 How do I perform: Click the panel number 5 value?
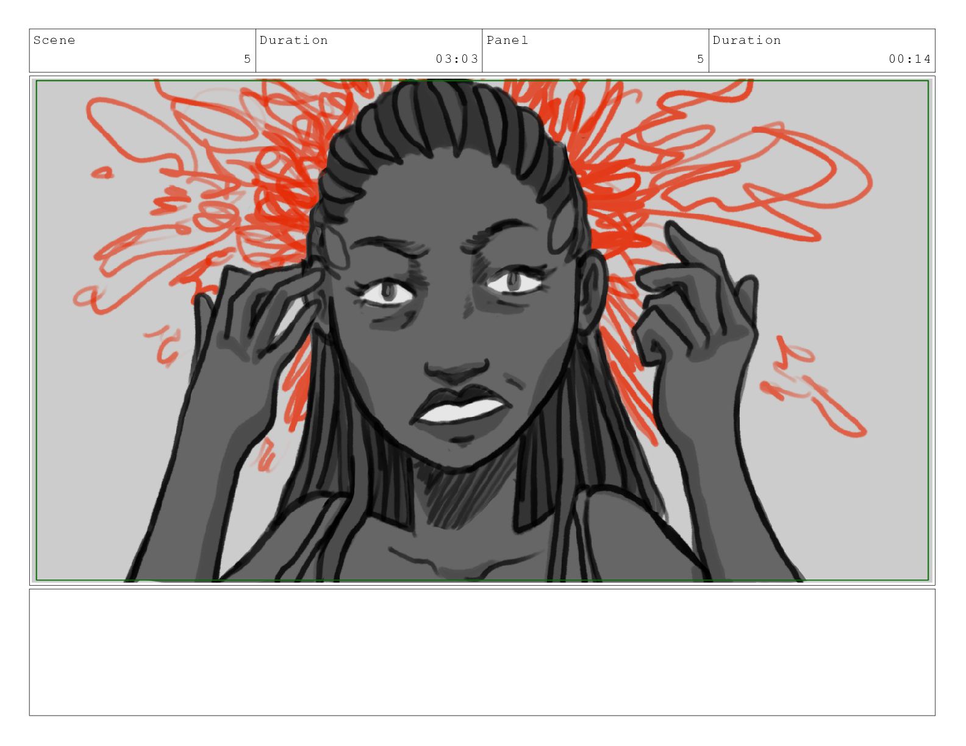tap(700, 59)
